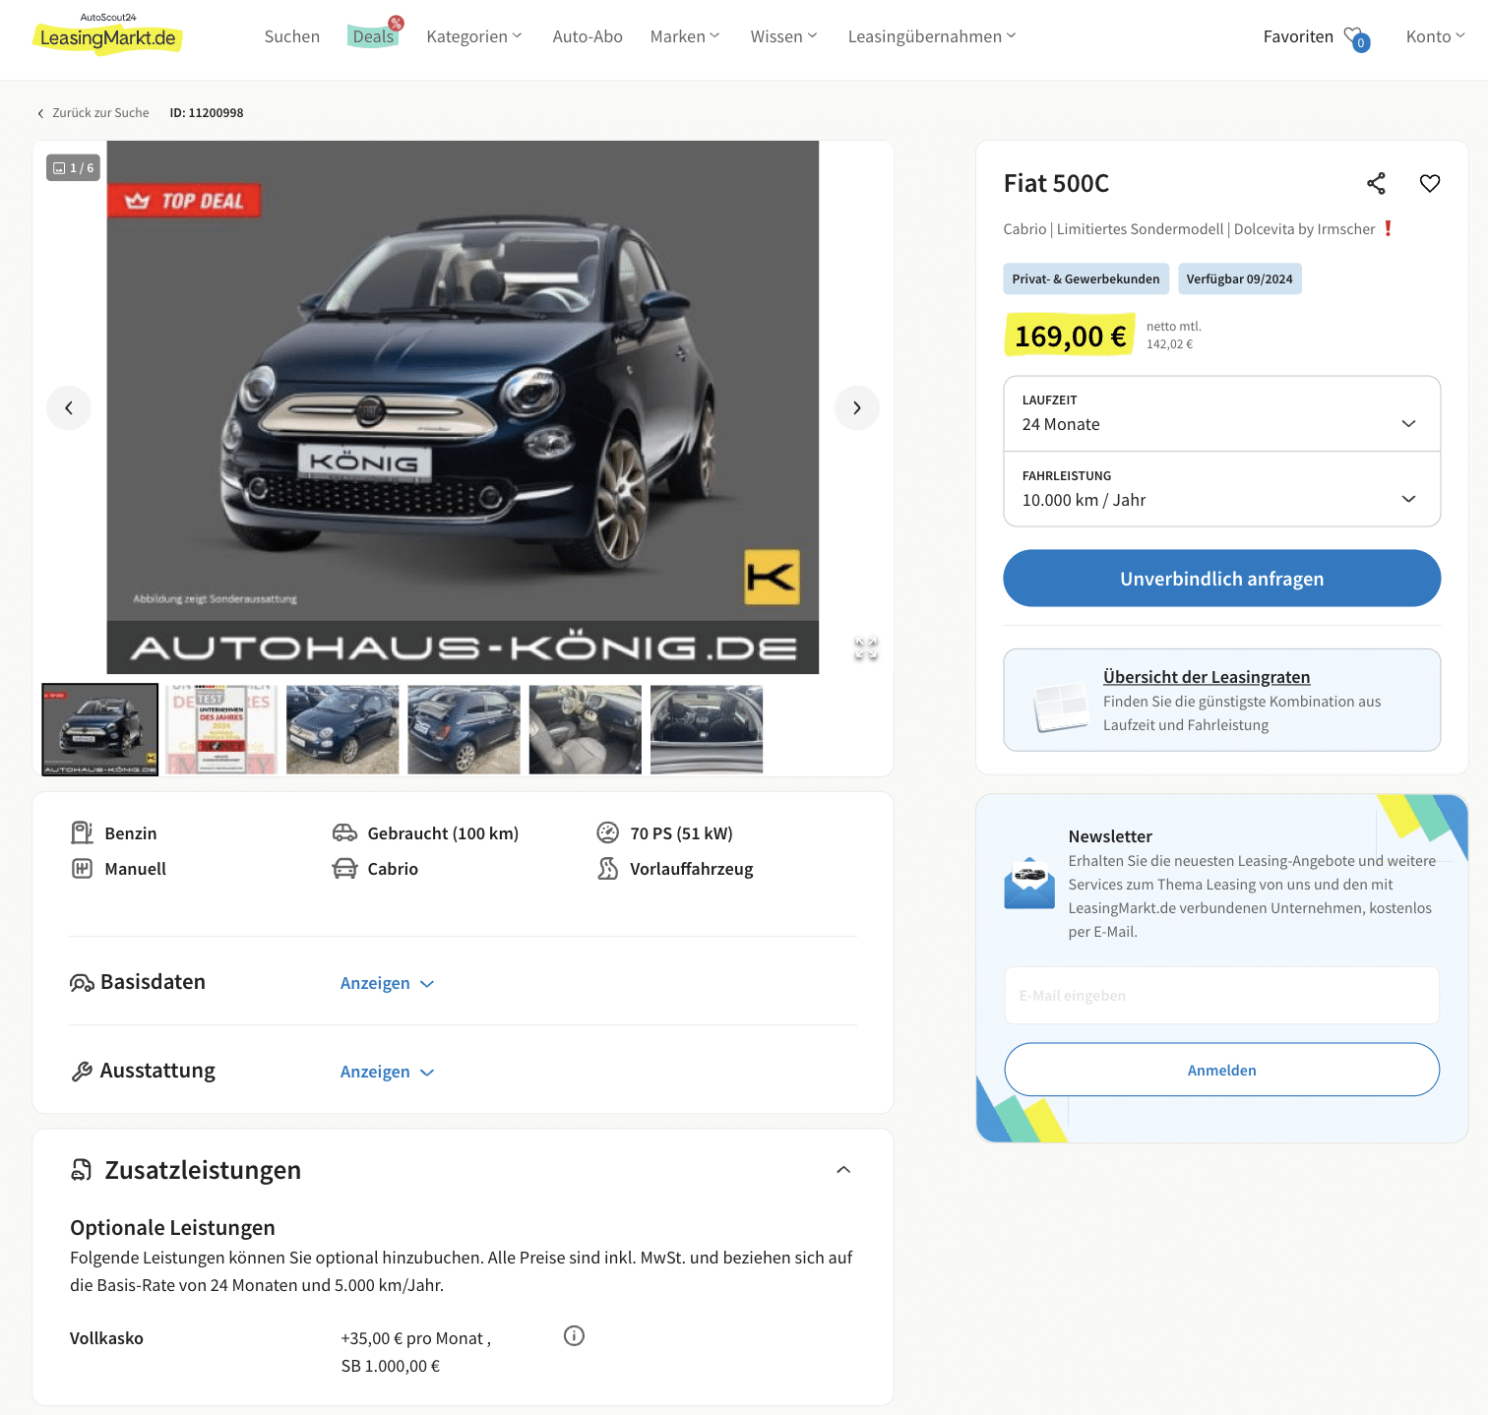
Task: Open the Laufzeit 24 Monate dropdown
Action: pos(1221,413)
